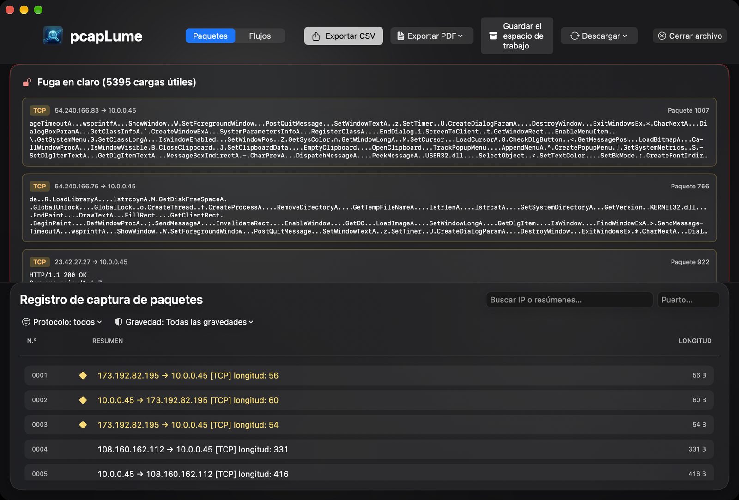Select packet row 0001 summary text
The height and width of the screenshot is (500, 739).
(188, 375)
